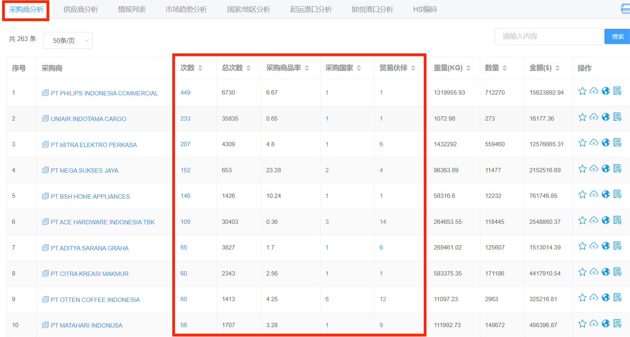Star the PT MEGA SUKSES JAYA row
Viewport: 630px width, 337px height.
click(582, 169)
